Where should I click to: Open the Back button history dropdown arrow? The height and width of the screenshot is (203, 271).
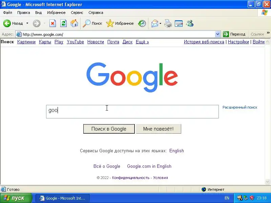(x=27, y=23)
